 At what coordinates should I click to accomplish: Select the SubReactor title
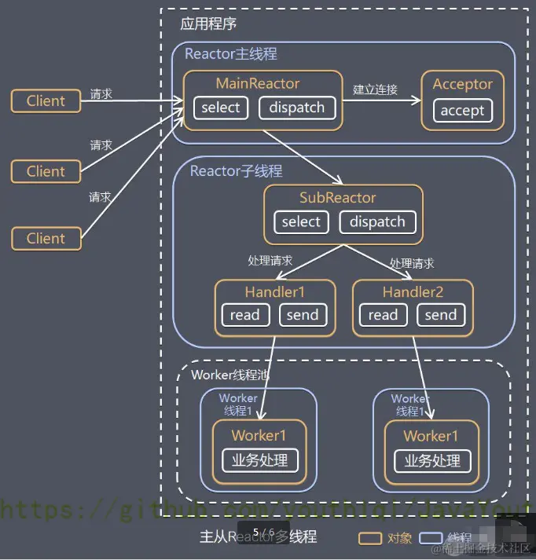tap(338, 198)
